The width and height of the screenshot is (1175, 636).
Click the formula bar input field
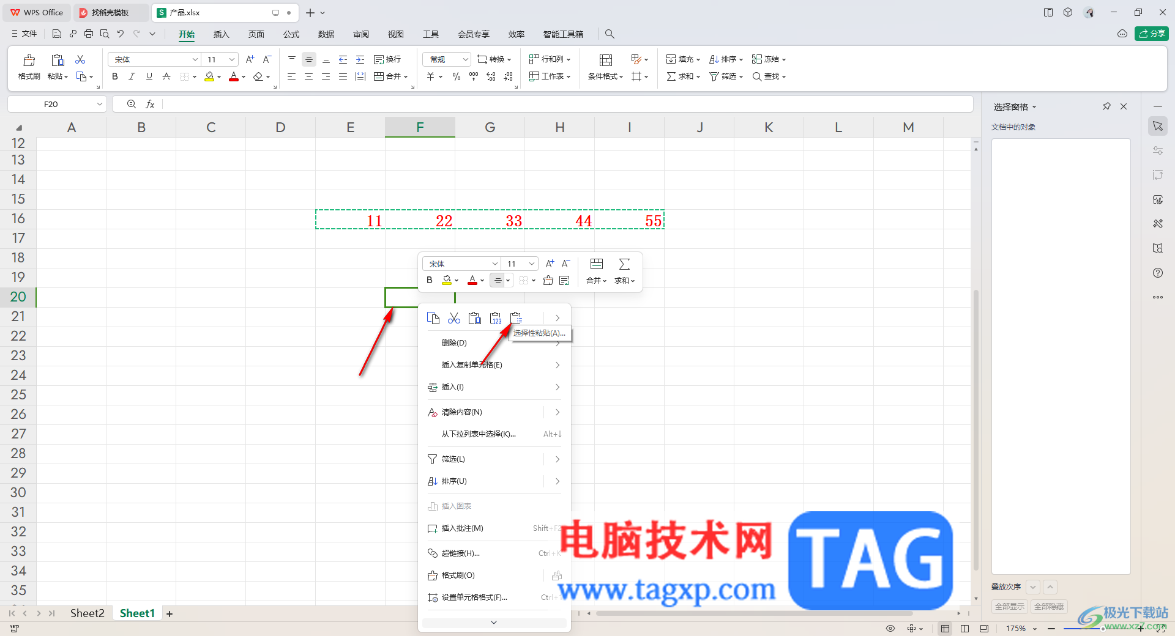[567, 105]
